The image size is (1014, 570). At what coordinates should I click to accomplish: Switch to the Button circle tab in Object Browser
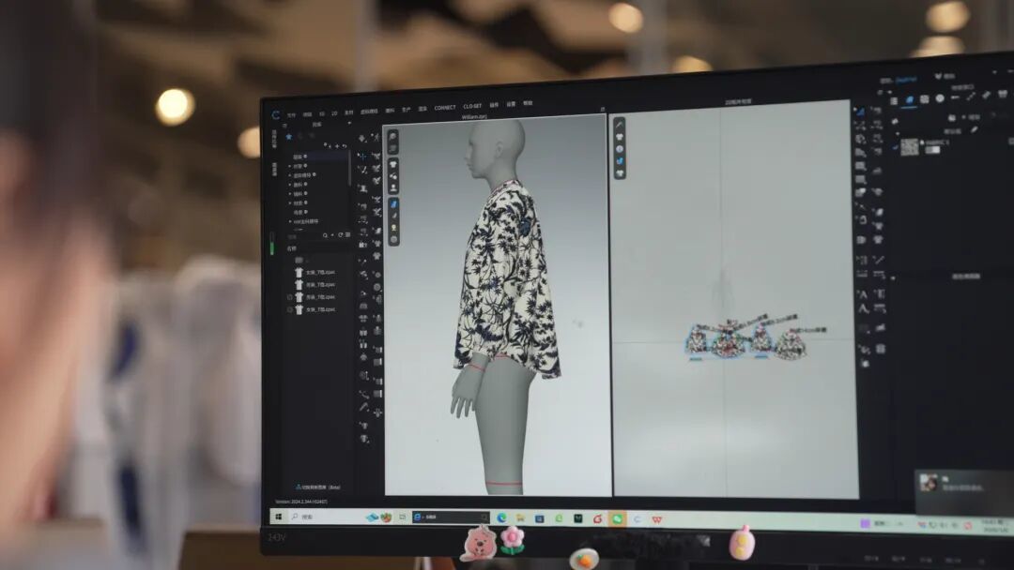point(940,98)
